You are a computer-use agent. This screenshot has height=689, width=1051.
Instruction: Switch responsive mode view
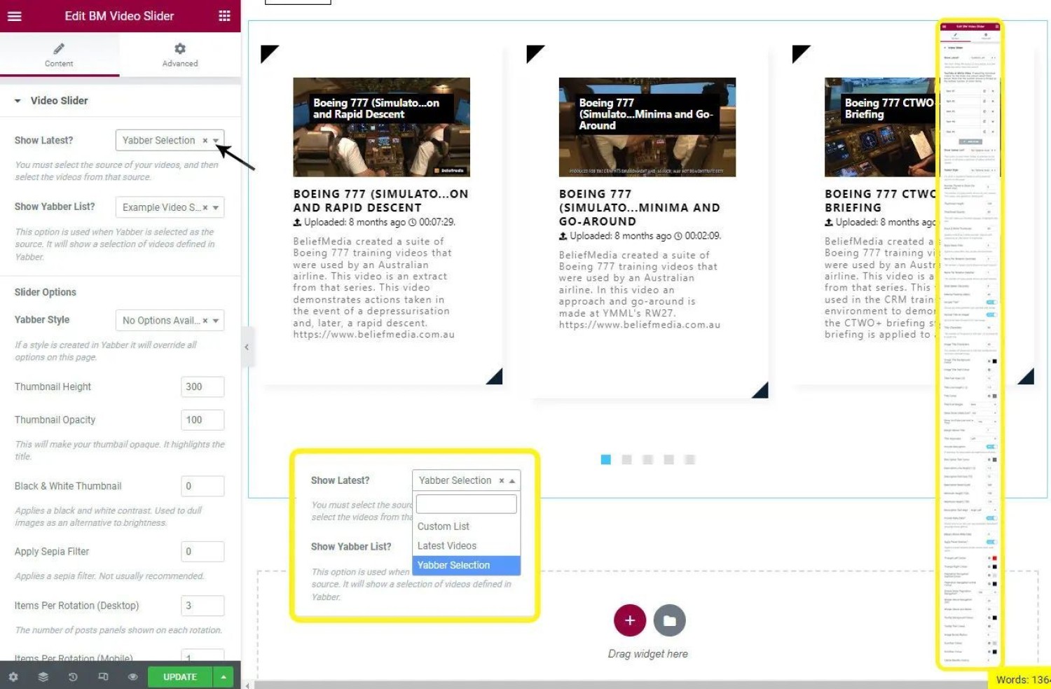(103, 677)
